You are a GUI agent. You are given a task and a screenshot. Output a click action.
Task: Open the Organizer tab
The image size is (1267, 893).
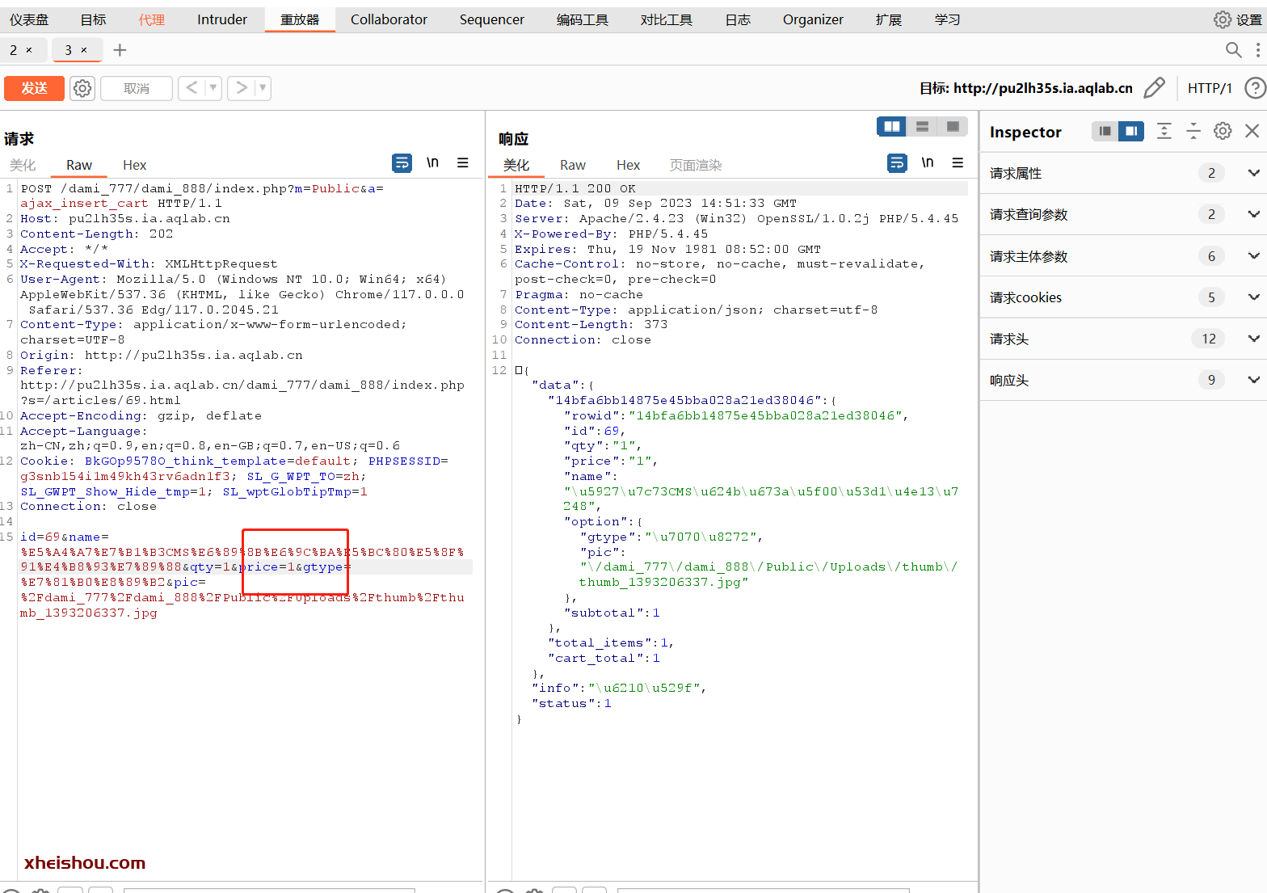click(813, 19)
